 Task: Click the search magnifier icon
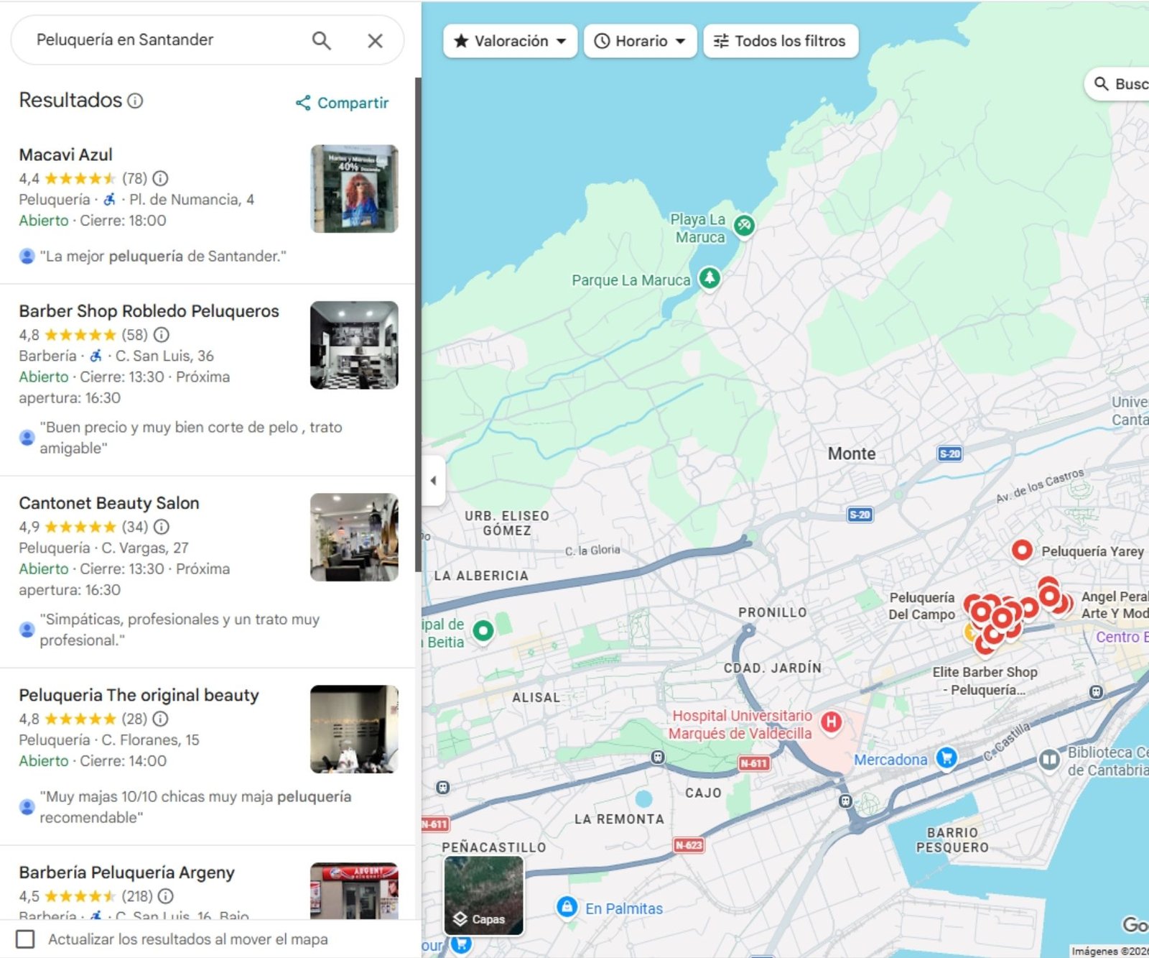coord(321,41)
